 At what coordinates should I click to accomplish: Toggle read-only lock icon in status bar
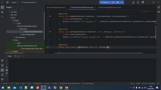(158, 83)
